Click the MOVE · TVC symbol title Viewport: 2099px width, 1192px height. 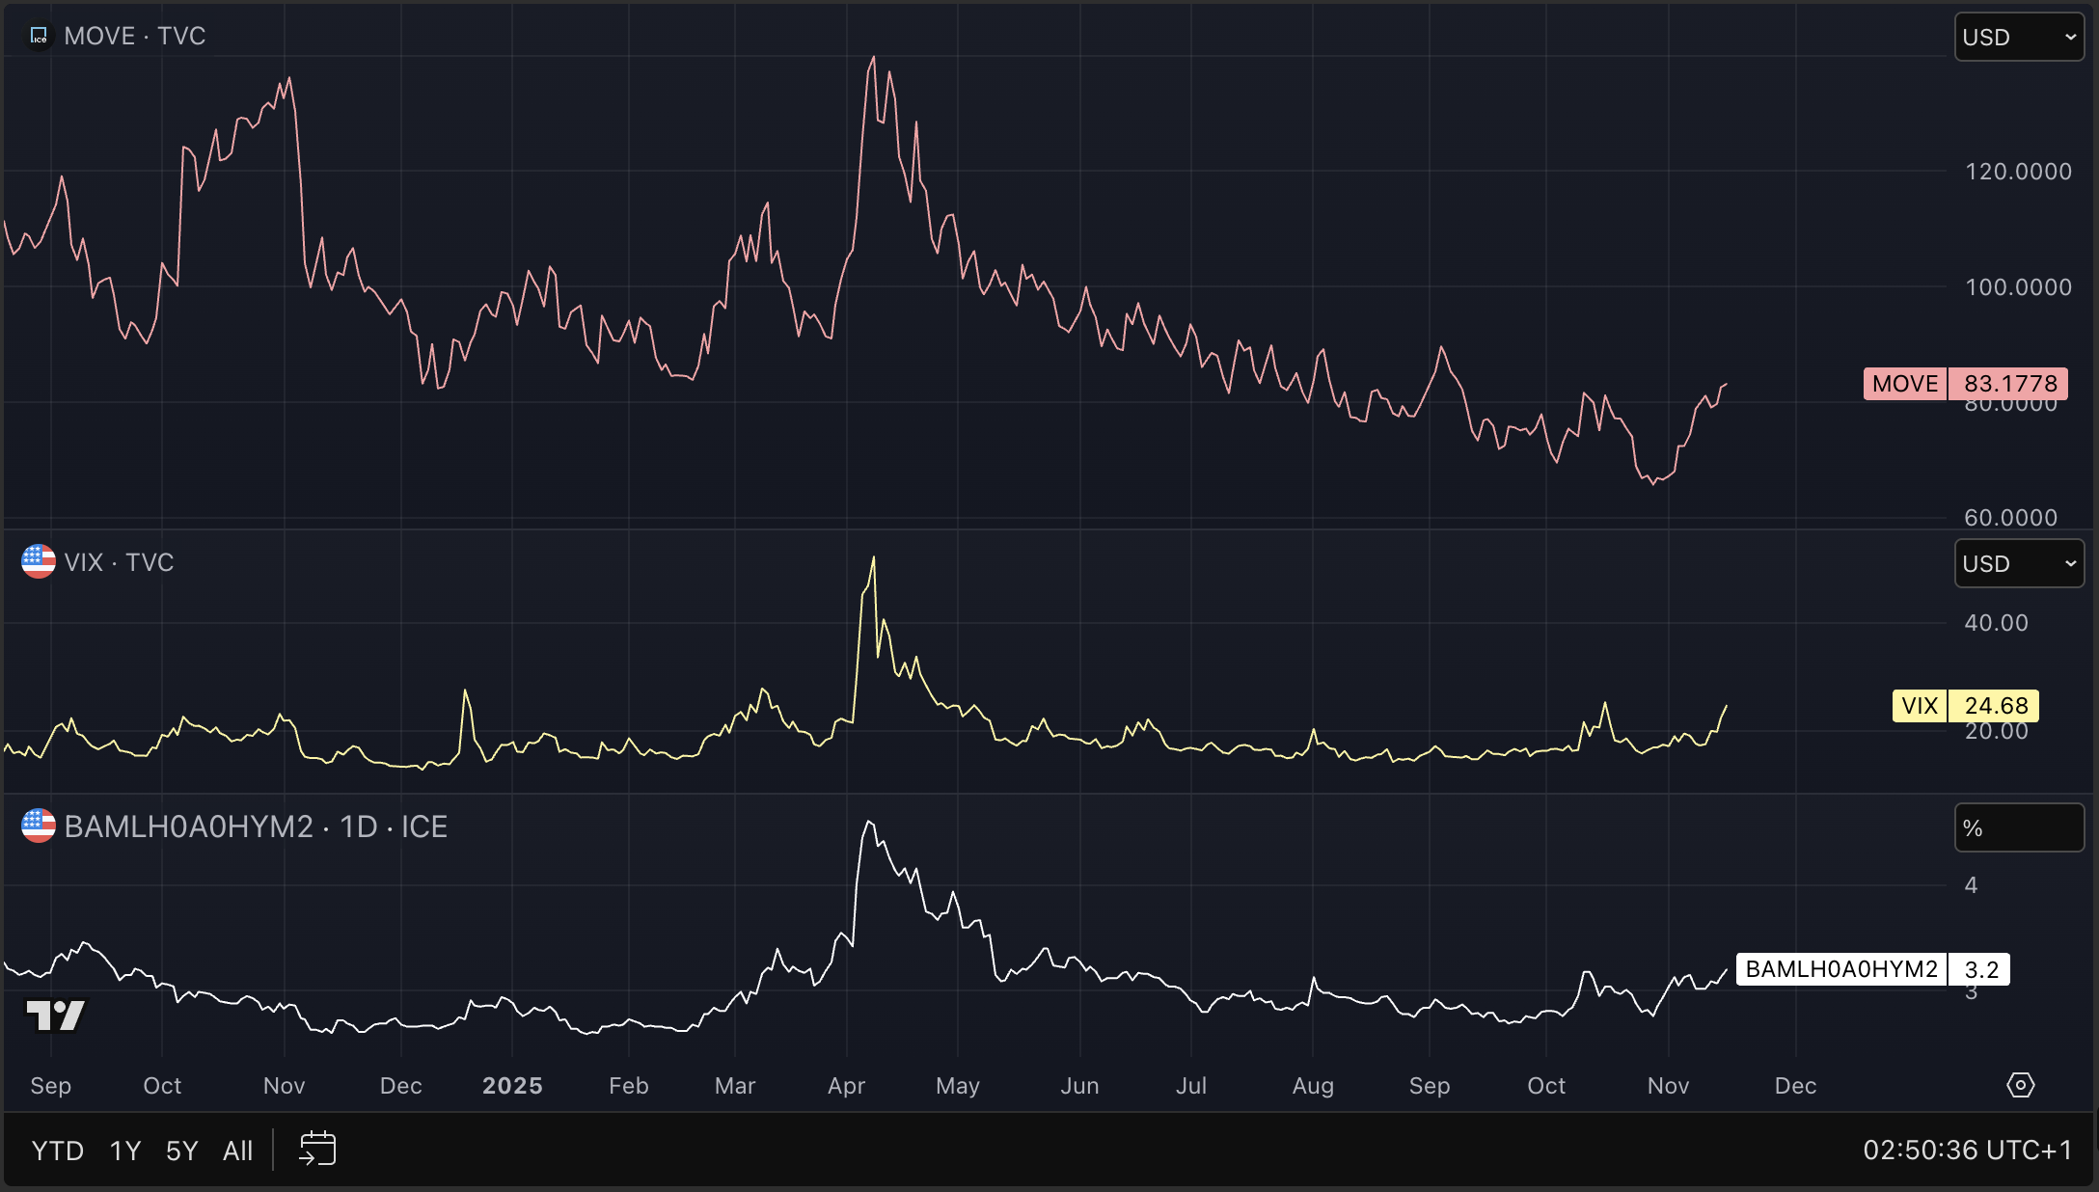135,36
